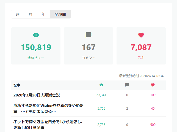Click the コメント label
The image size is (177, 132).
pos(88,58)
